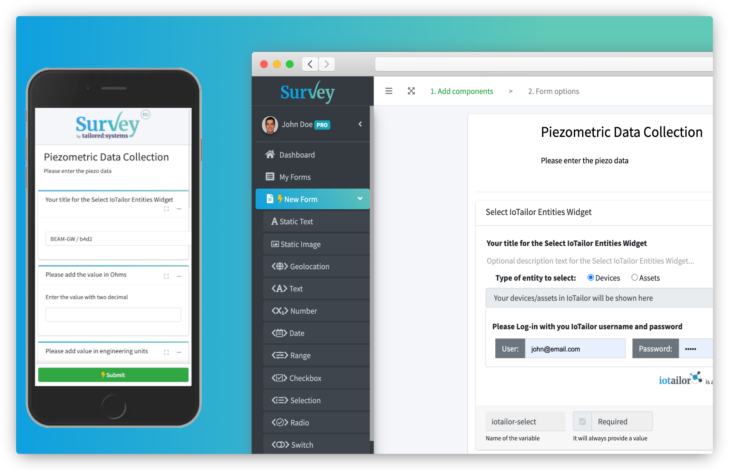Click the User email input field

pyautogui.click(x=575, y=349)
